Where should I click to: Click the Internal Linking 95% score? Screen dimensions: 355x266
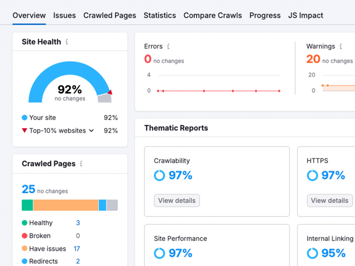333,253
